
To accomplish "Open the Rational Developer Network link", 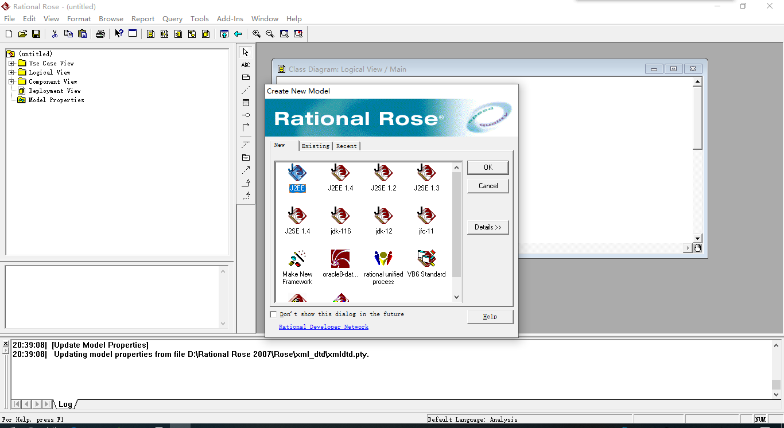I will click(x=323, y=326).
